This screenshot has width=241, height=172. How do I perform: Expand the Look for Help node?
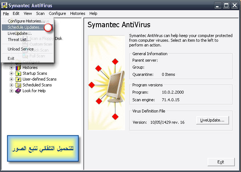tap(11, 91)
